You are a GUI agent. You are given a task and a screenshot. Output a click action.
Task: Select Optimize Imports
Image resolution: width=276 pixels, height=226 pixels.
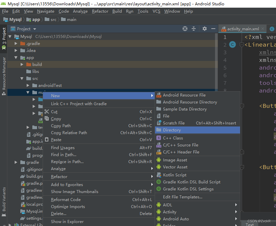click(99, 206)
